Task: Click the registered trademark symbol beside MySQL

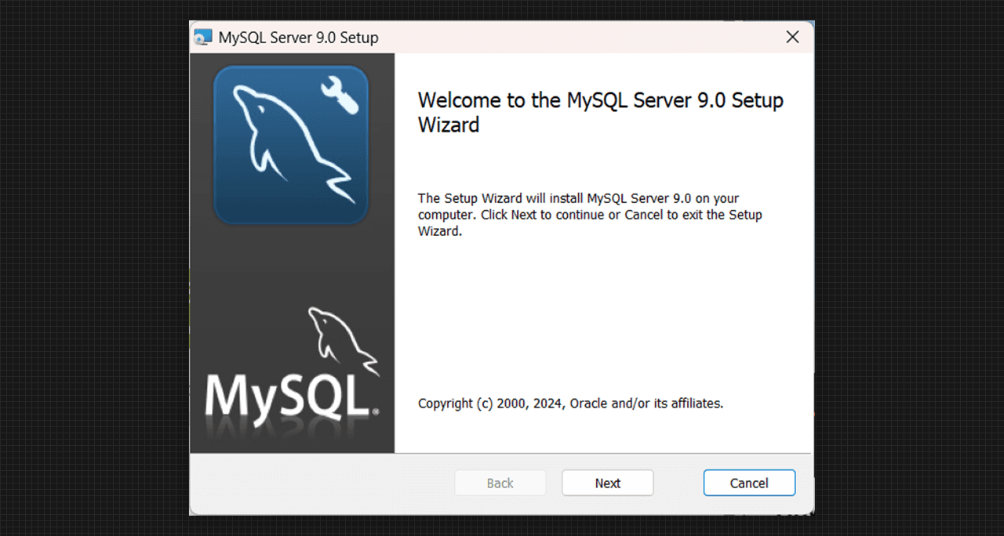Action: point(376,411)
